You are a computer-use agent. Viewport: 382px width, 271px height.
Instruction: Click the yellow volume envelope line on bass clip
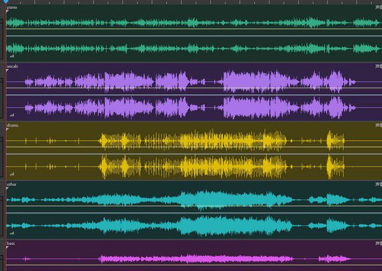tap(194, 265)
